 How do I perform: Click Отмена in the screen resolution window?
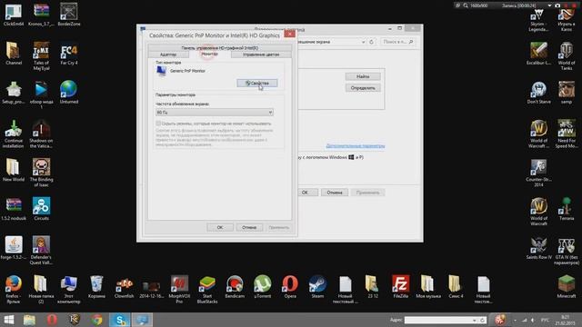click(x=335, y=193)
